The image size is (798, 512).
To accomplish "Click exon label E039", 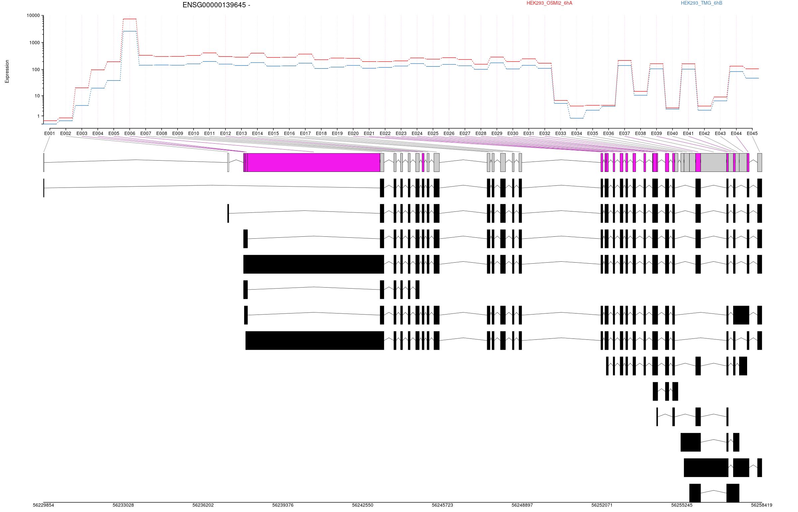I will coord(656,134).
